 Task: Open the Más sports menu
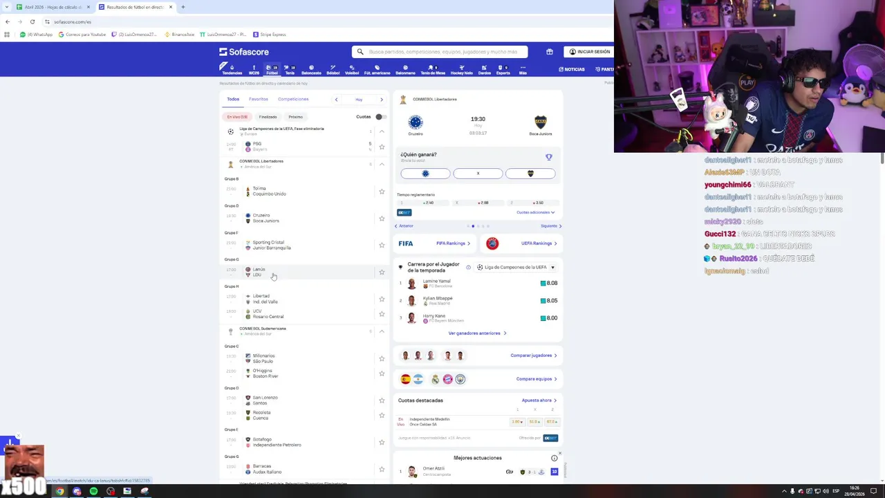pos(523,70)
